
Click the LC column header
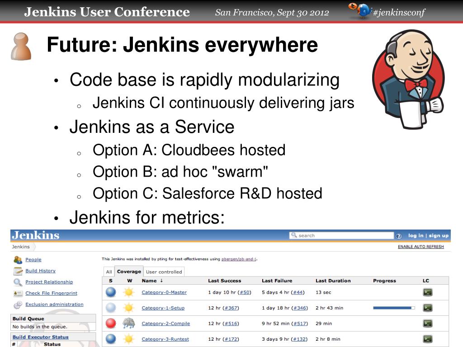(426, 281)
